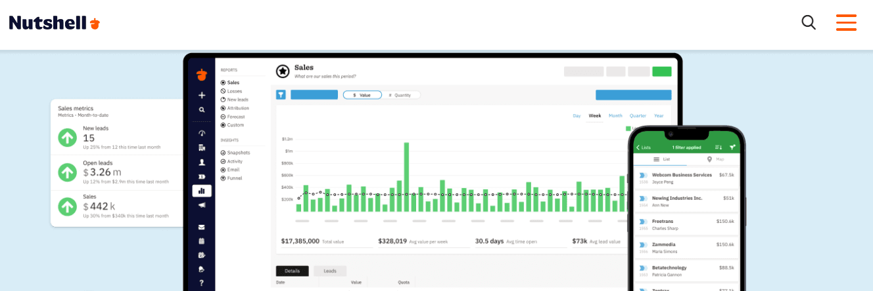Screen dimensions: 873x291
Task: Click the star icon beside Sales title
Action: tap(283, 71)
